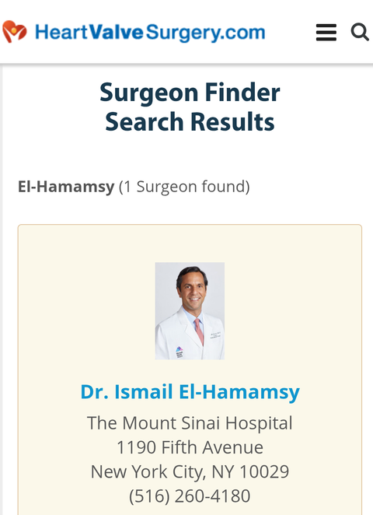373x515 pixels.
Task: Click the bold El-Hamamsy search term
Action: point(66,187)
